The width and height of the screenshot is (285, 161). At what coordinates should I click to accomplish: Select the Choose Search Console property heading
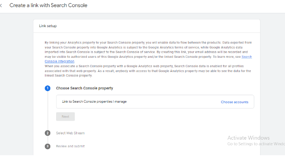pyautogui.click(x=85, y=88)
